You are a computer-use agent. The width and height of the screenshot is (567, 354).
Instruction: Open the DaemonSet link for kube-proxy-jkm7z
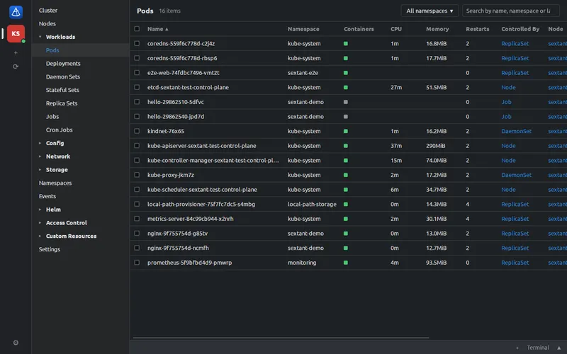coord(517,175)
